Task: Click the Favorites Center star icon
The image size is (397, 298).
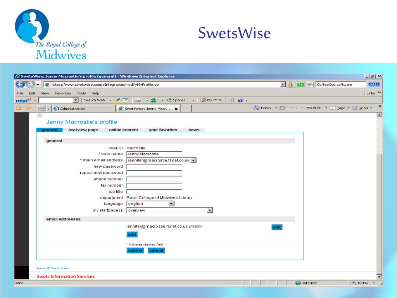Action: tap(19, 108)
